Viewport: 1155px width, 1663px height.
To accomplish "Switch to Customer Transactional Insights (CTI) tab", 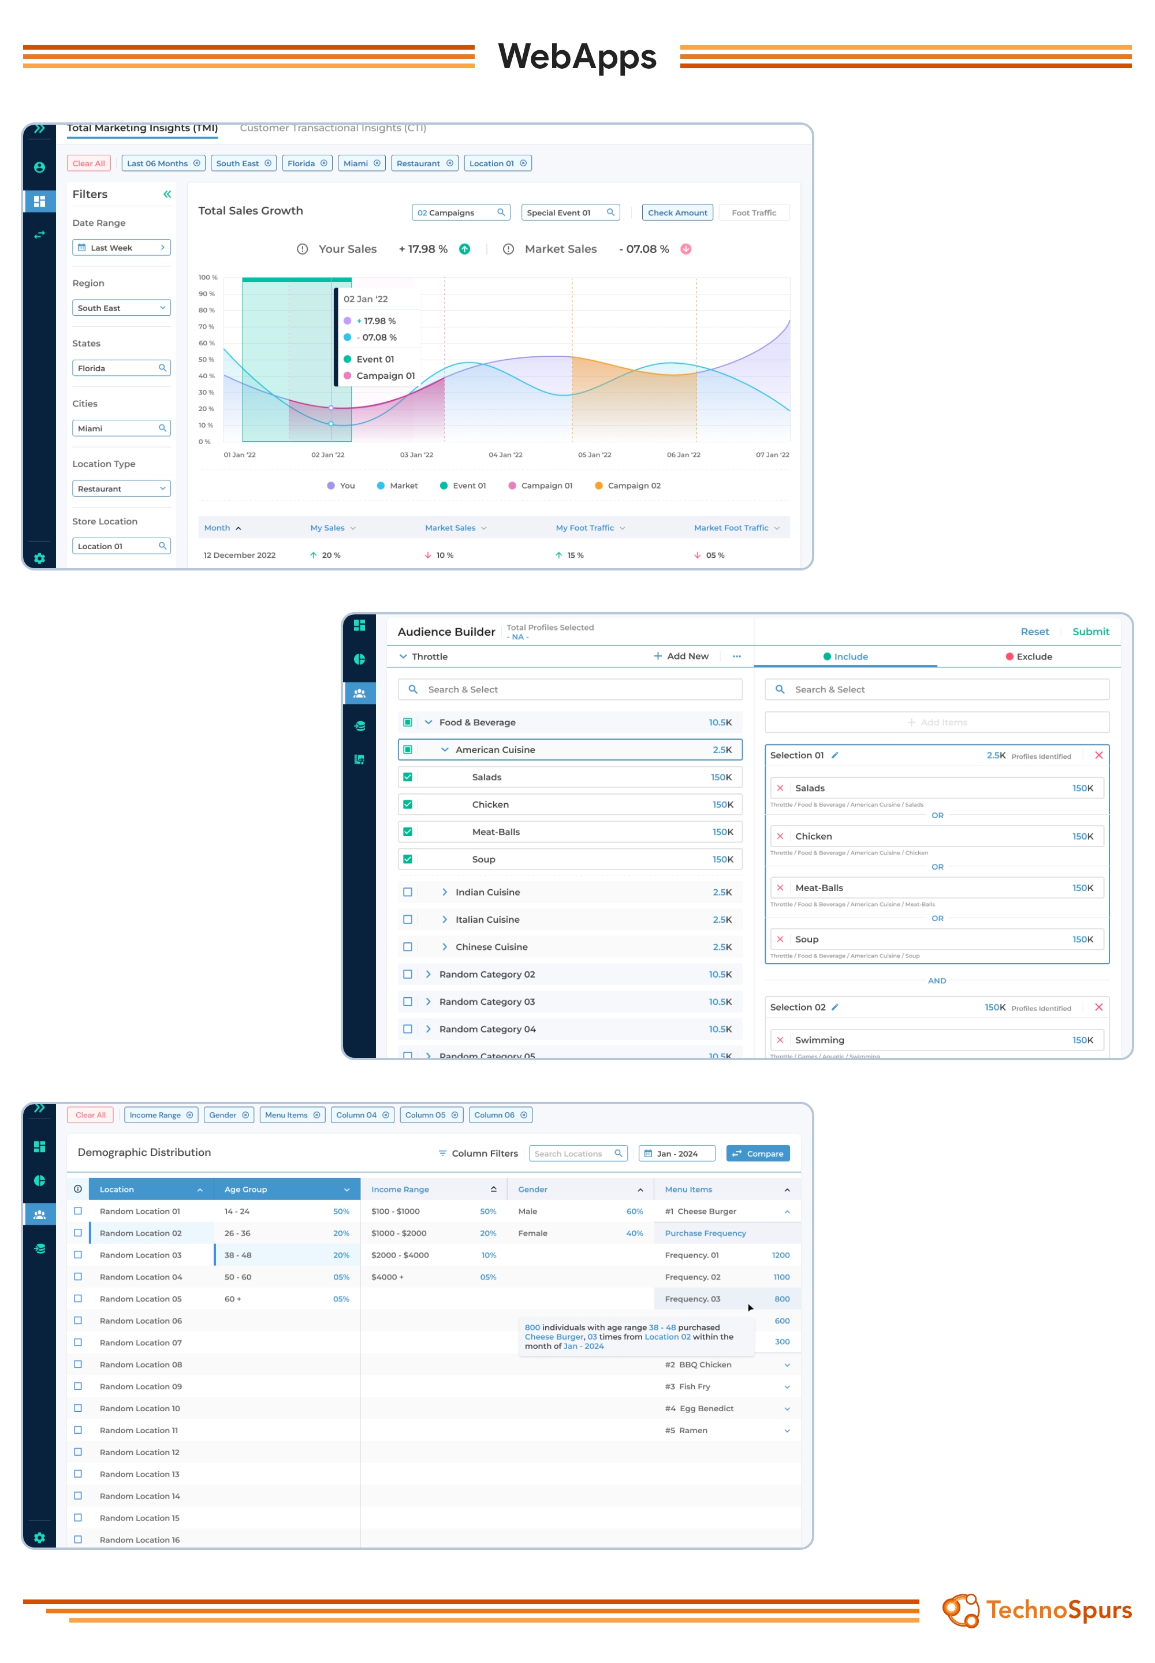I will click(x=333, y=128).
